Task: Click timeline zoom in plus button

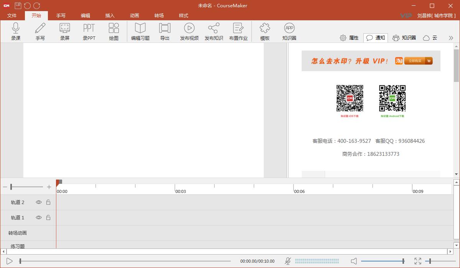Action: 49,187
